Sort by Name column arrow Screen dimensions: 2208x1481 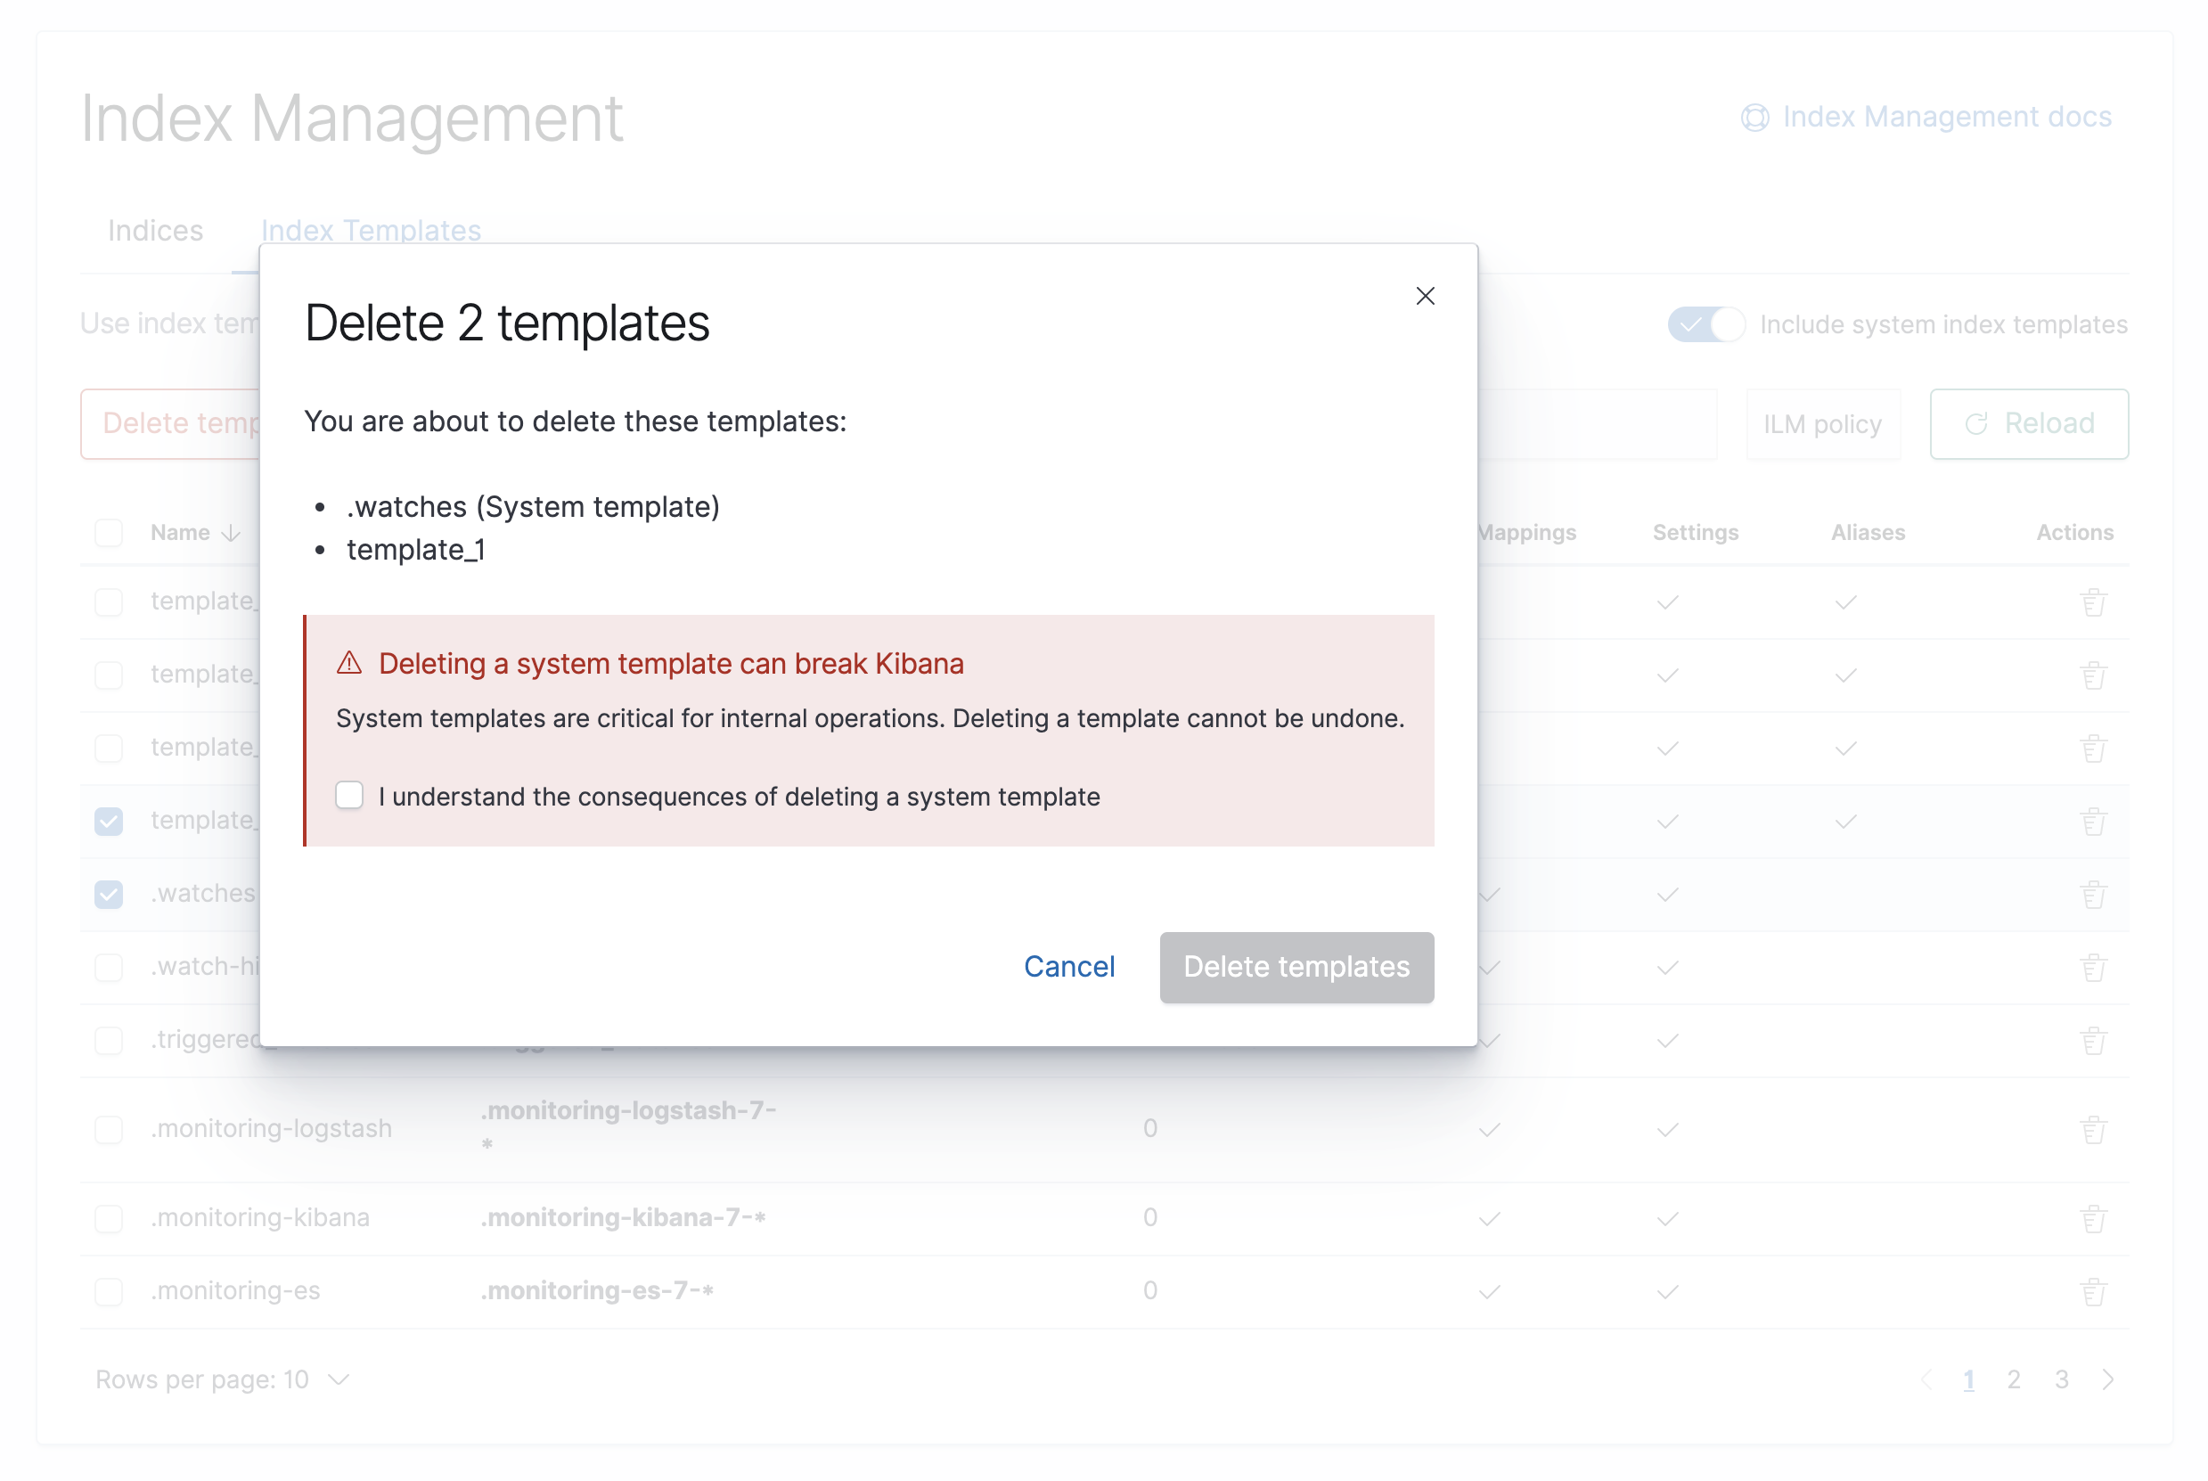tap(232, 533)
